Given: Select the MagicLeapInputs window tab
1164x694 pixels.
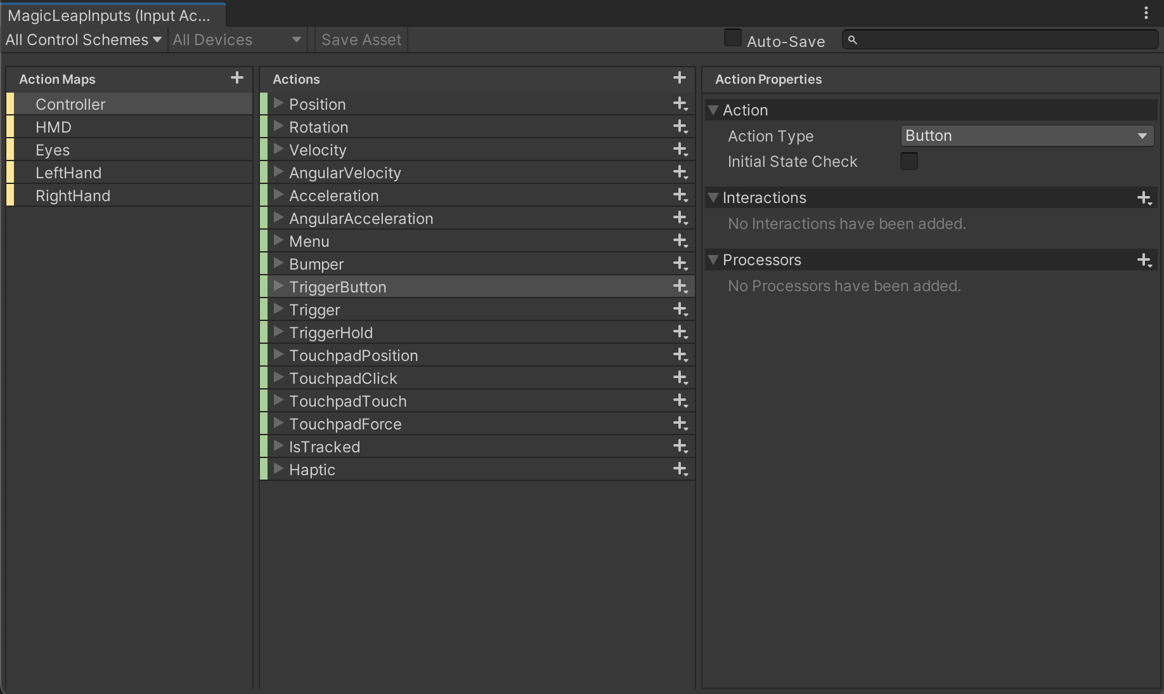Looking at the screenshot, I should [x=109, y=15].
